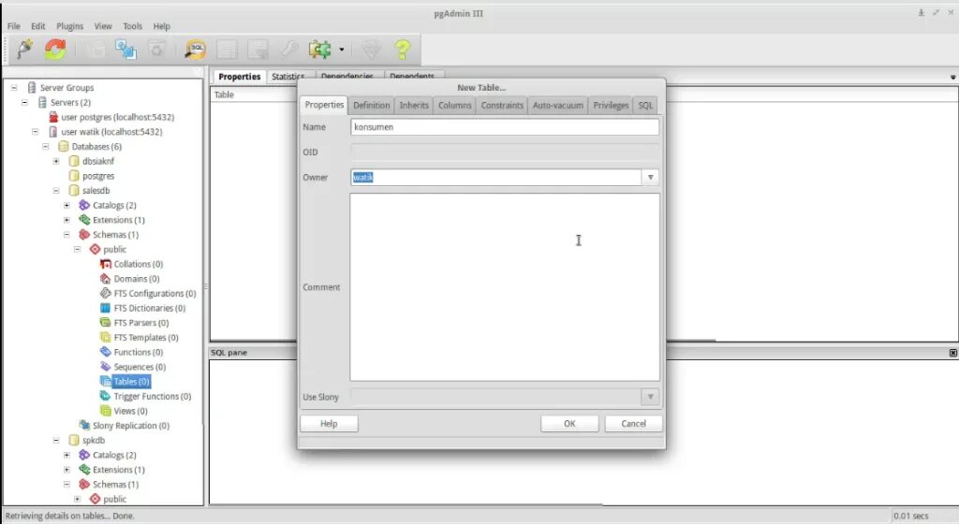Click the Cancel button
959x524 pixels.
tap(634, 423)
